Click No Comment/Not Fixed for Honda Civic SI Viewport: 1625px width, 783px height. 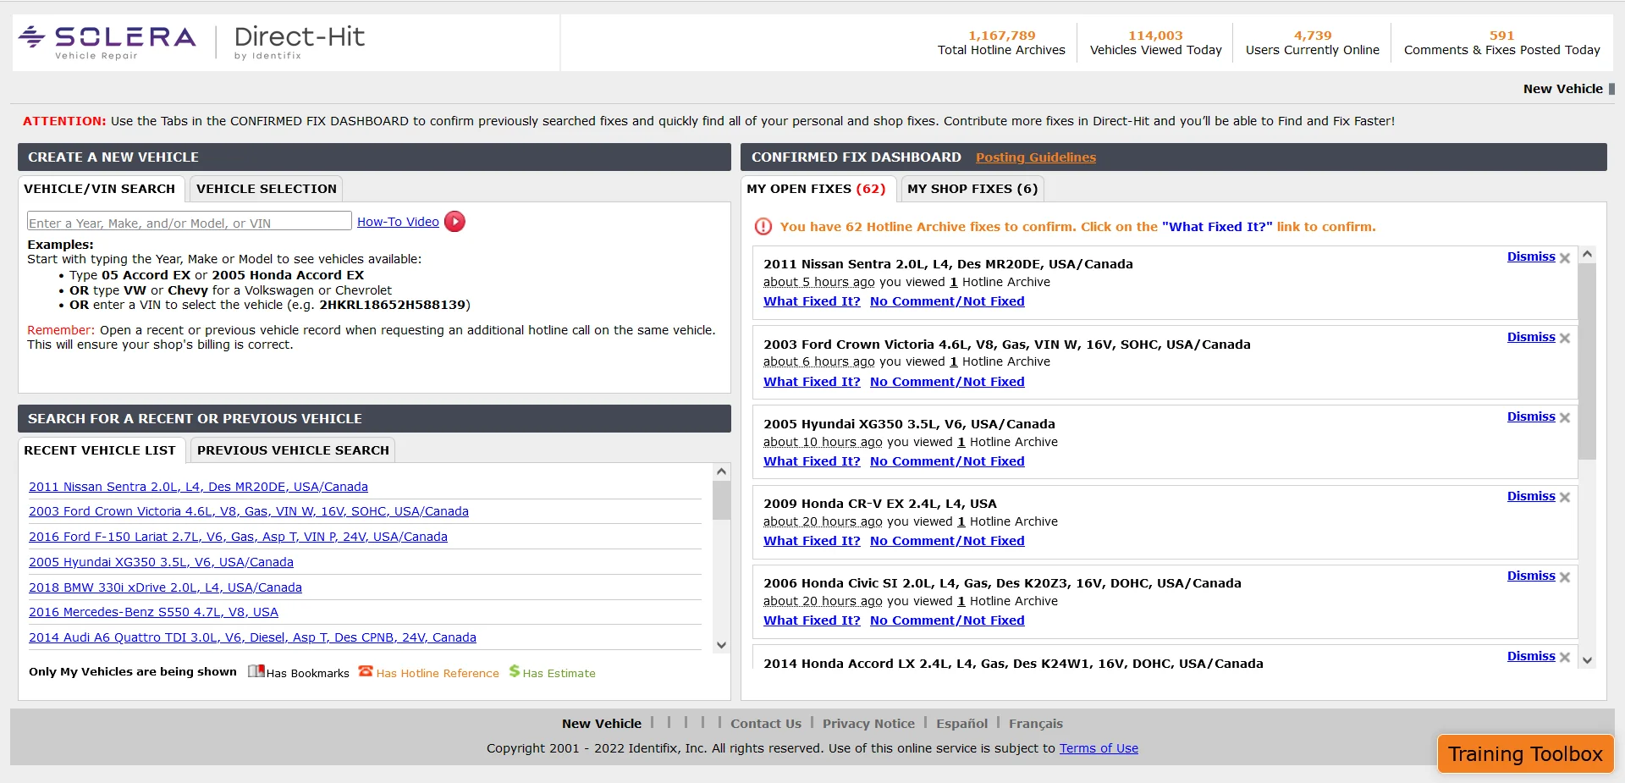pos(947,620)
